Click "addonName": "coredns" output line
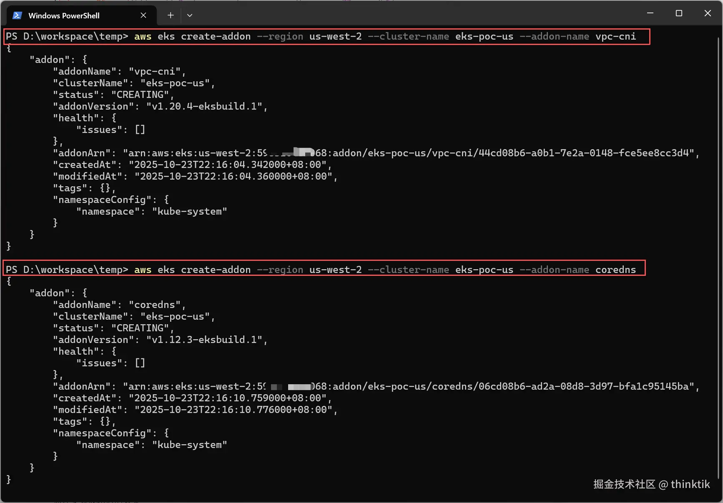 (x=119, y=305)
